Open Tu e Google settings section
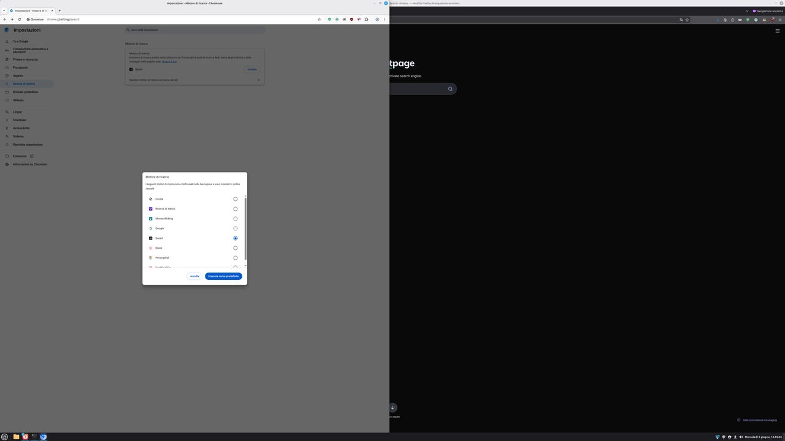 click(x=21, y=42)
